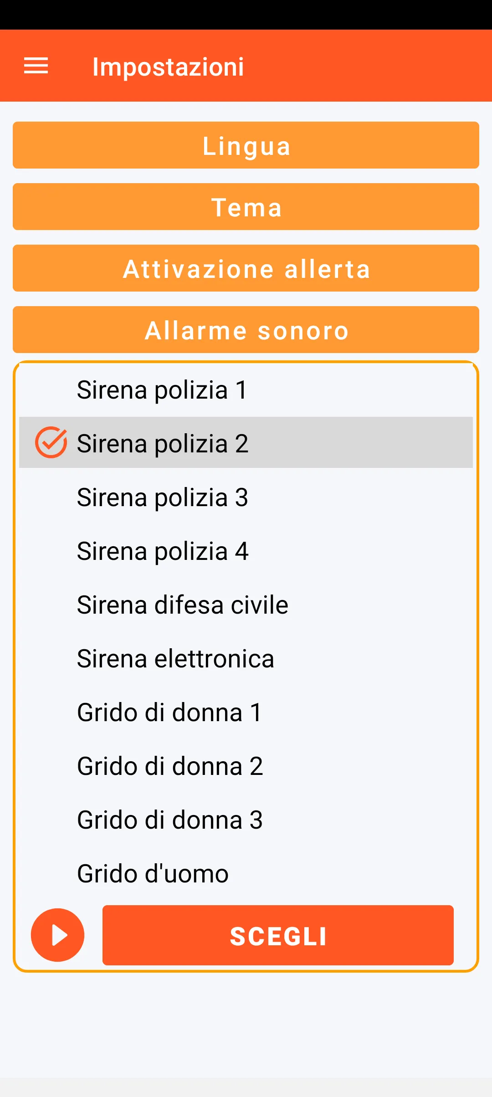Expand the Lingua settings section
492x1097 pixels.
tap(246, 145)
